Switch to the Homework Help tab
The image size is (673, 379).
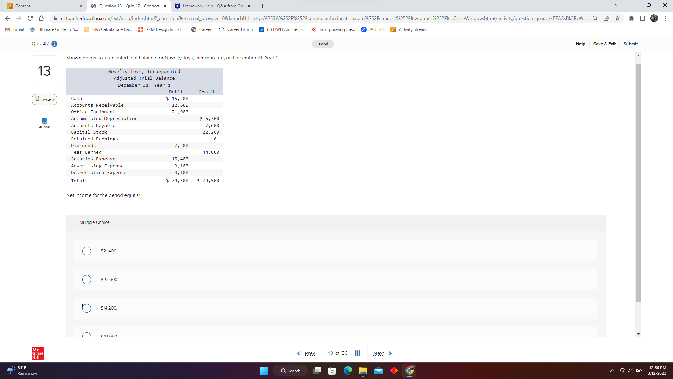(210, 6)
